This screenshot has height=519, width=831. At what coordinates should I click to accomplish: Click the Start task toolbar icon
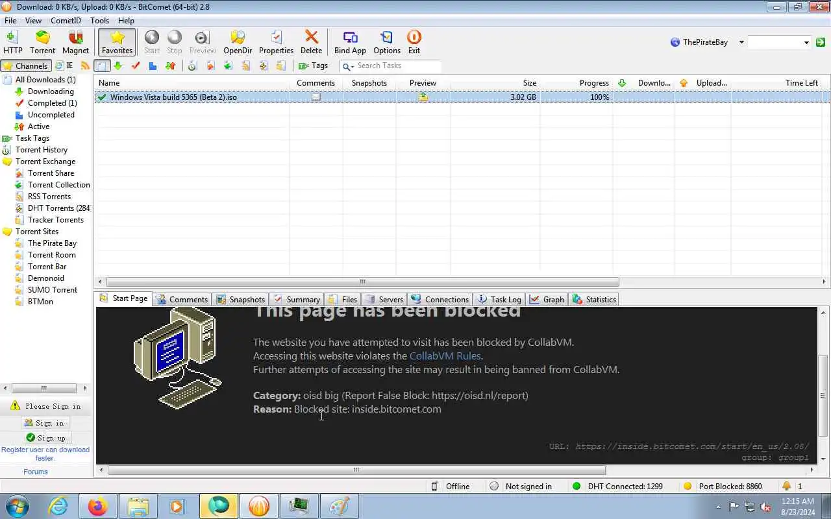click(152, 42)
